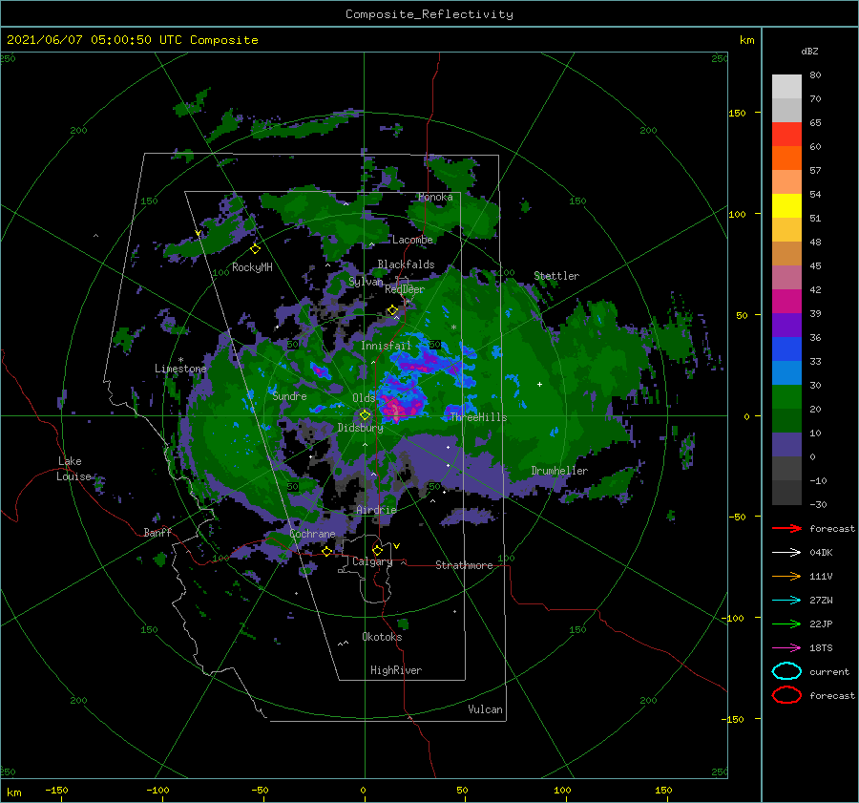
Task: Click the Calgary city label
Action: pyautogui.click(x=372, y=561)
